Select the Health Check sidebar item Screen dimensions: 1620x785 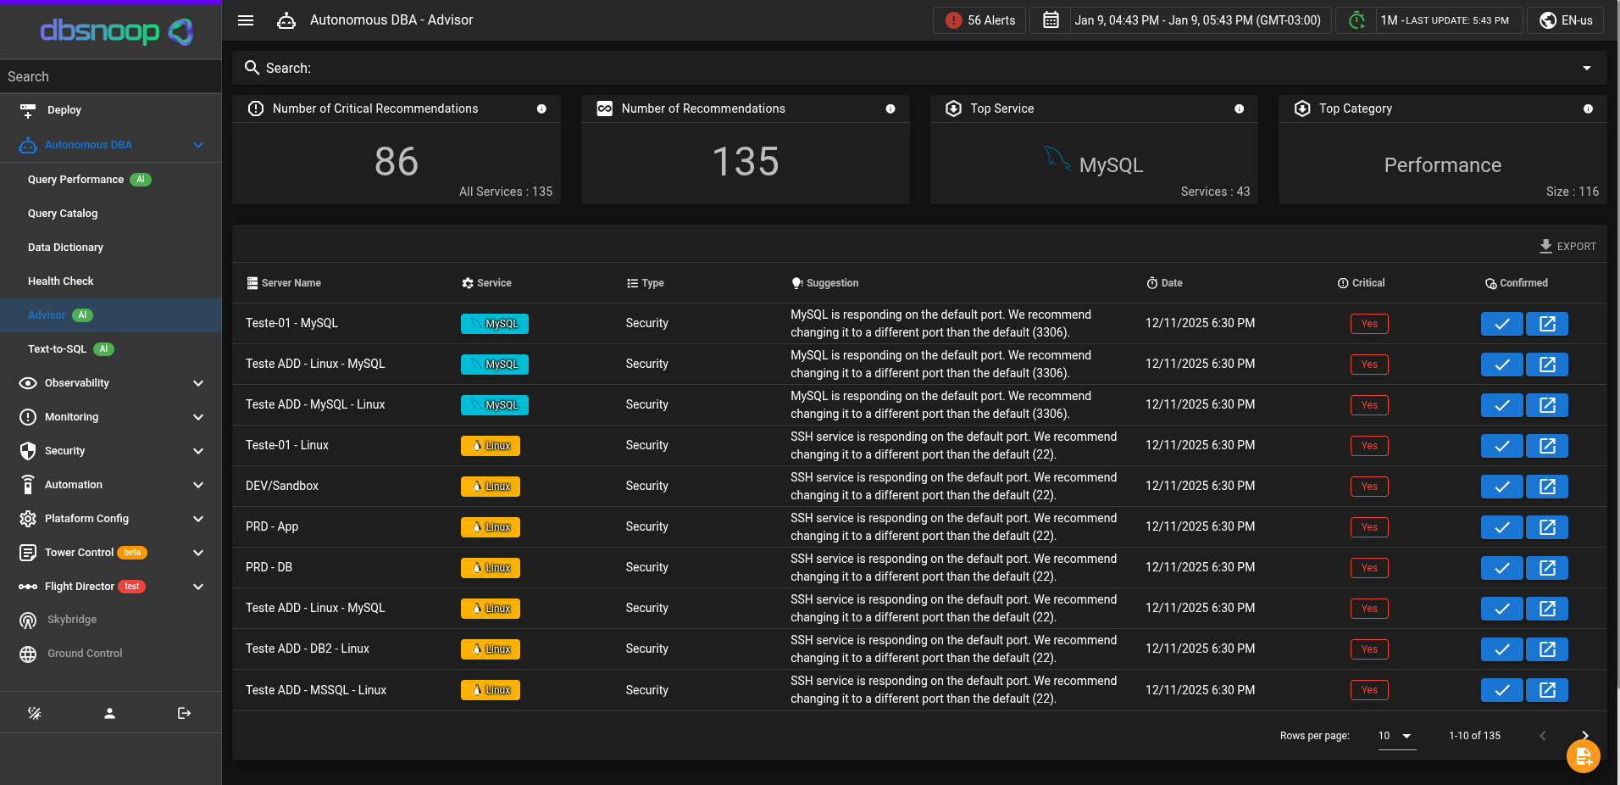pos(60,281)
